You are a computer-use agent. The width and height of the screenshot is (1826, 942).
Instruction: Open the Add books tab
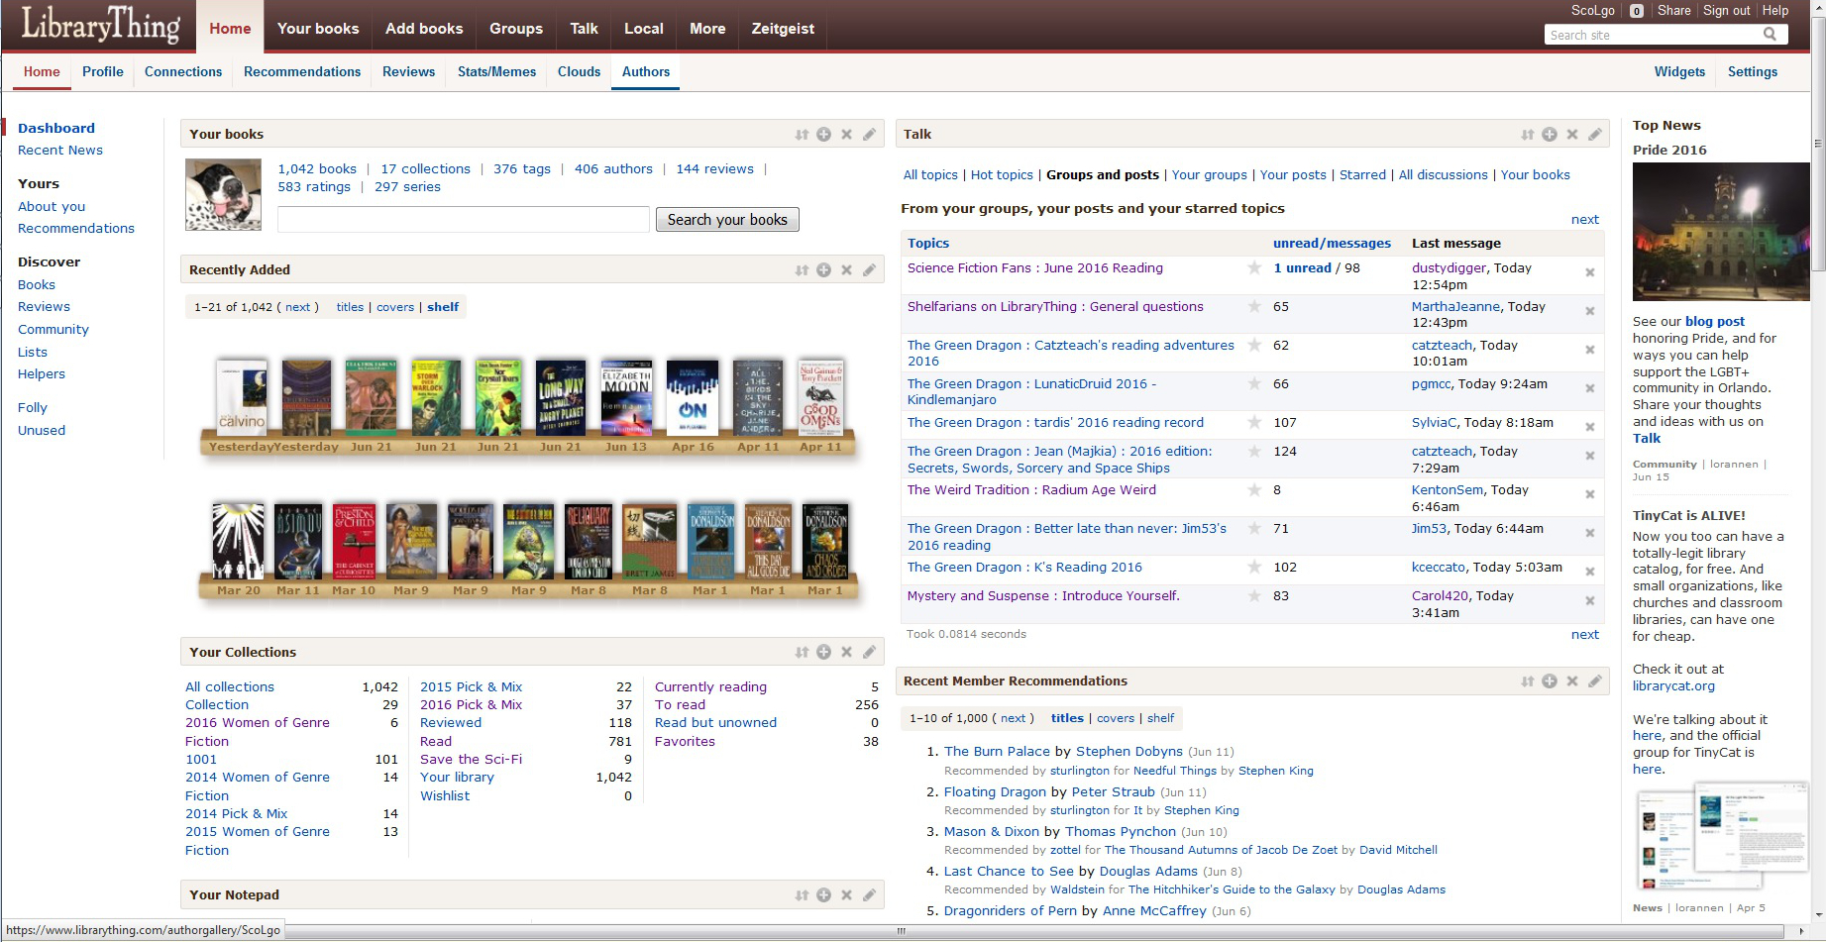[424, 29]
